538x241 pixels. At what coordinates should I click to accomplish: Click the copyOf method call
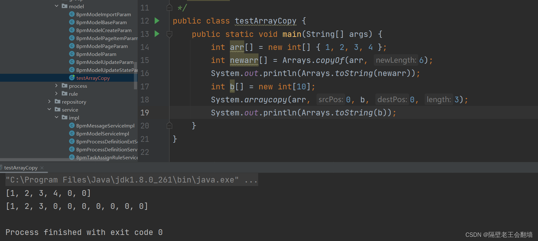coord(330,60)
